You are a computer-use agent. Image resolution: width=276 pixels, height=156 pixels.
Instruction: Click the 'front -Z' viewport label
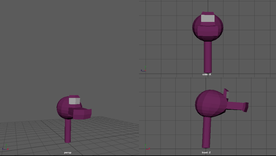(206, 152)
